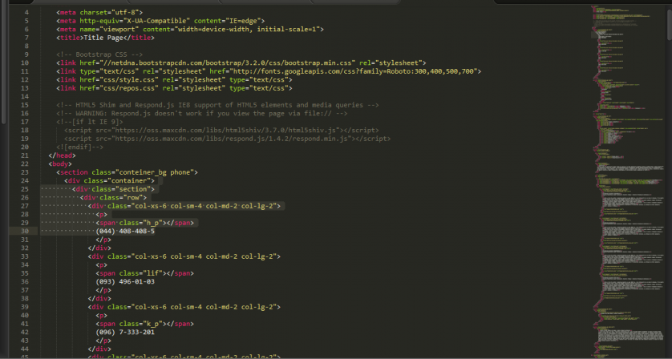
Task: Click the closing div tag on line 32
Action: click(99, 248)
